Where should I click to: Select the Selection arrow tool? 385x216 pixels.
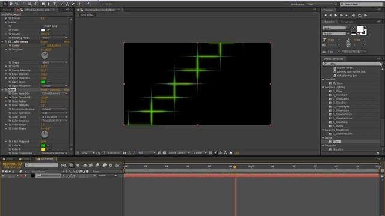[x=5, y=4]
